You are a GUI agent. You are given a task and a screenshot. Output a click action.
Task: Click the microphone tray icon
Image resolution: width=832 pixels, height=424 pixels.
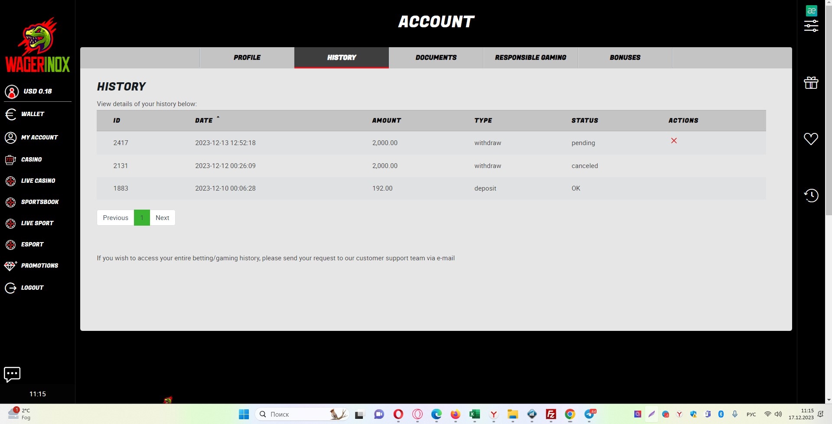(x=735, y=414)
